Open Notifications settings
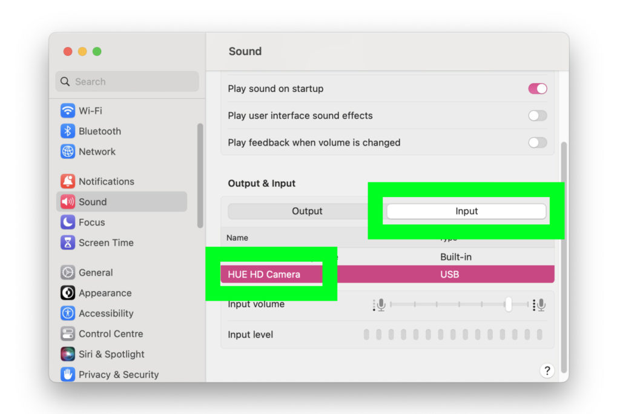Viewport: 620px width, 414px height. pos(106,181)
